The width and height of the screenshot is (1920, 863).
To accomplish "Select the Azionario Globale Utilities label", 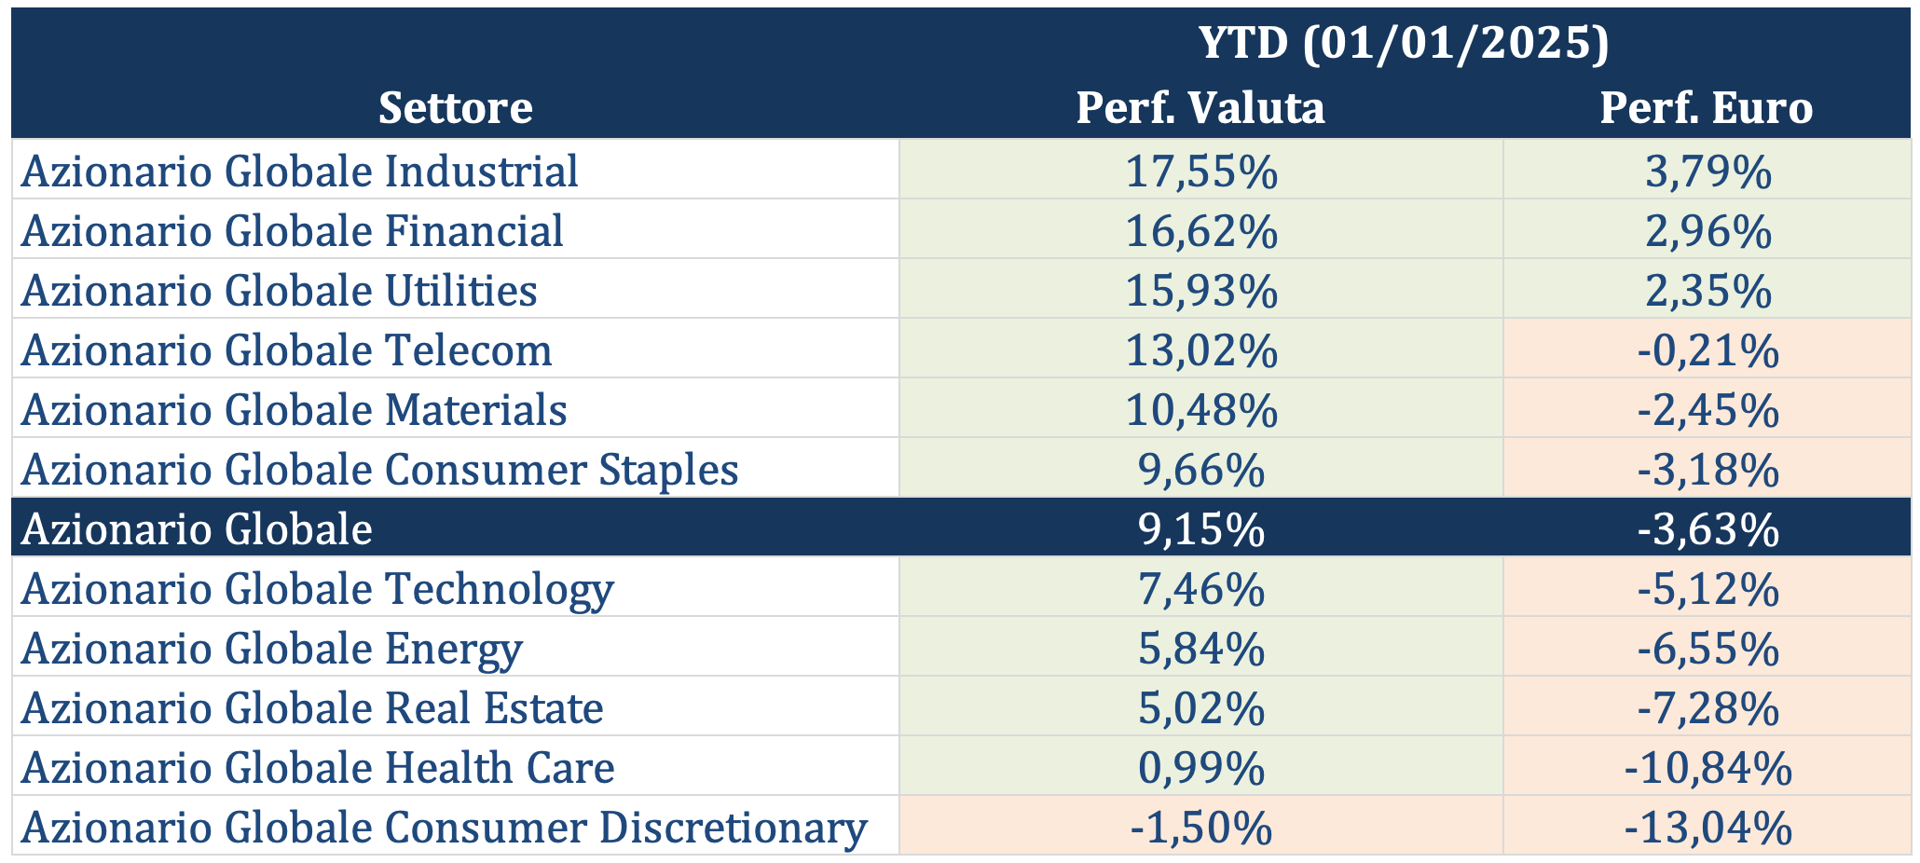I will 280,291.
